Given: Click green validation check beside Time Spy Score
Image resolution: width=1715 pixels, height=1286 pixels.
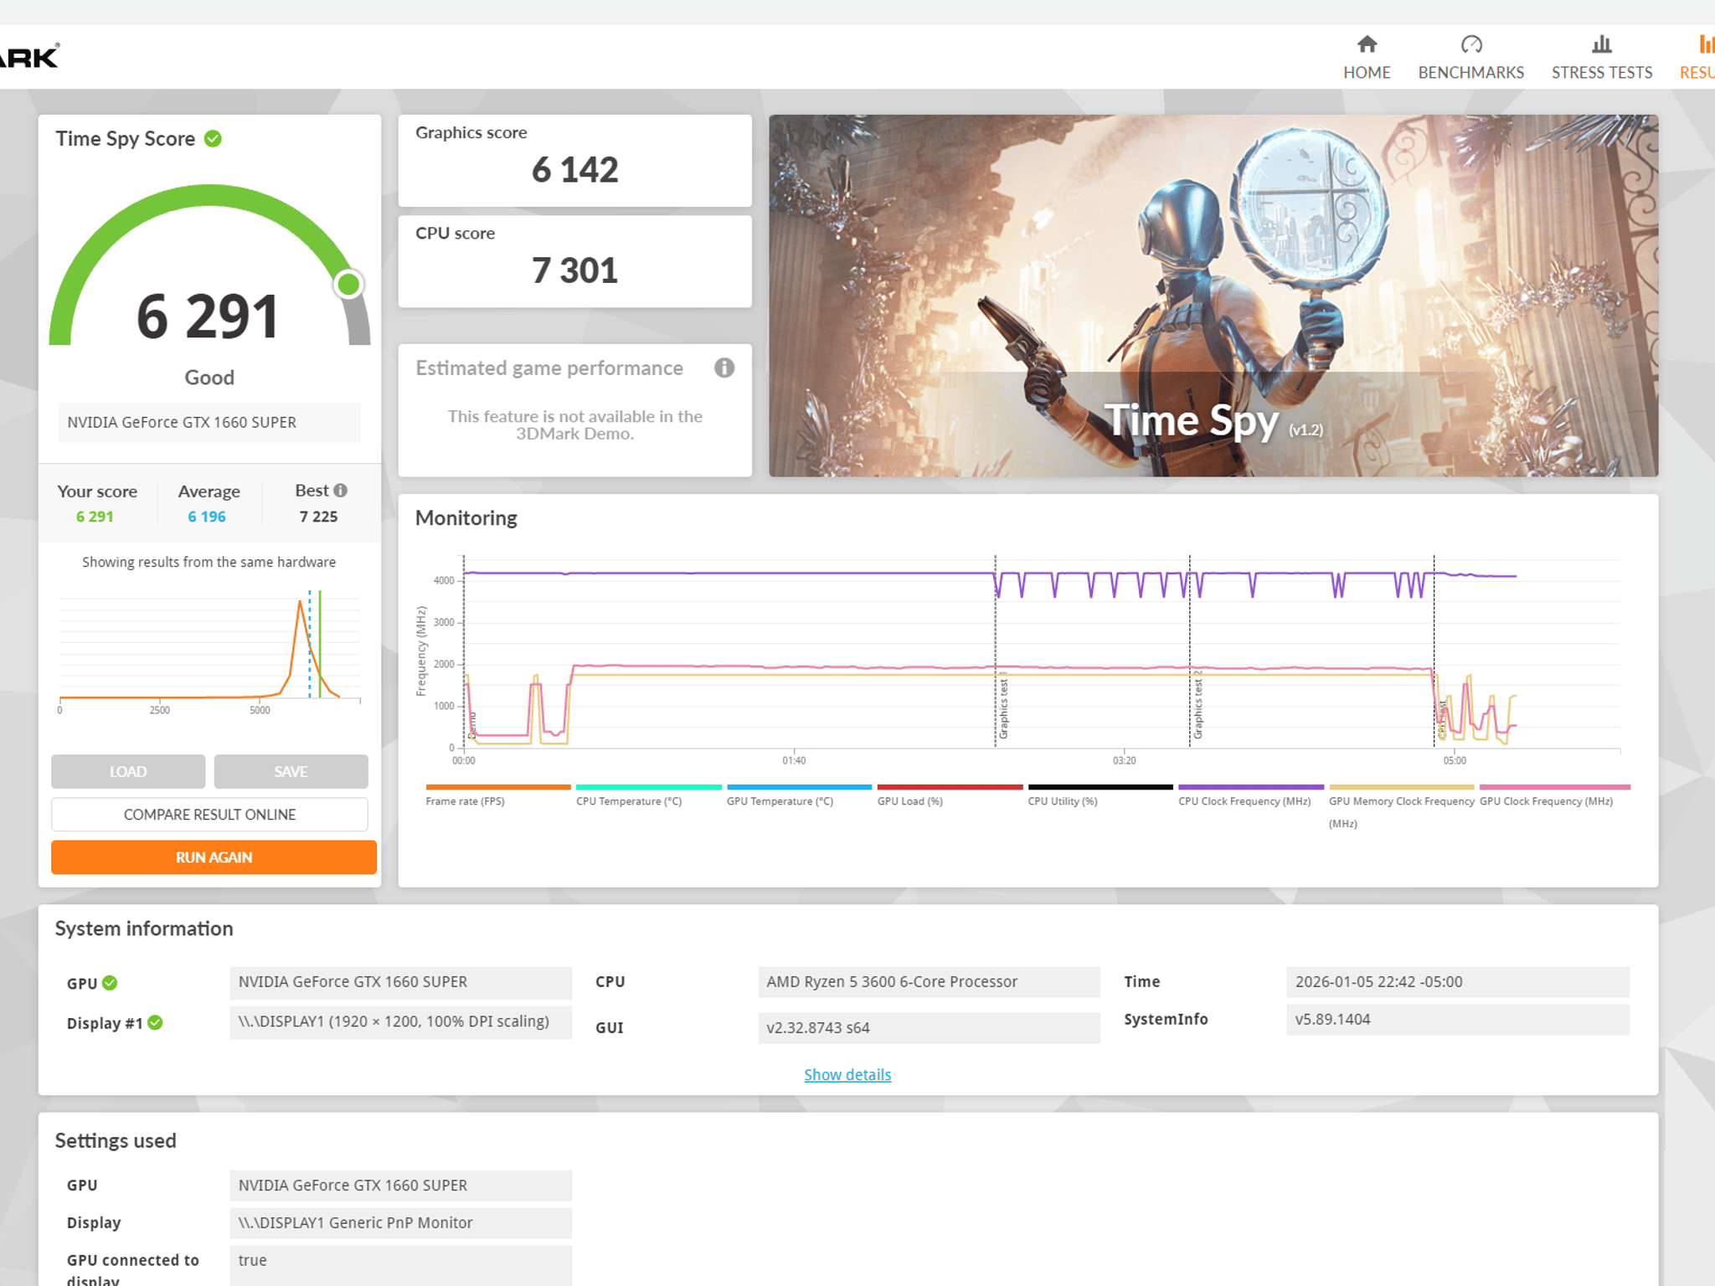Looking at the screenshot, I should (x=214, y=139).
